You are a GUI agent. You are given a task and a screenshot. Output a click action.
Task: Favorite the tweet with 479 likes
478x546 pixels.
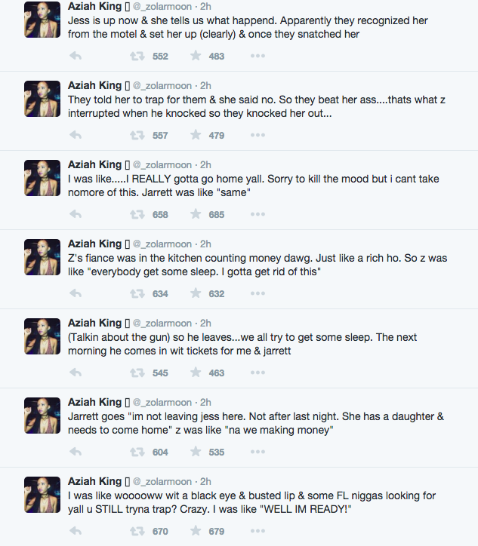pos(196,135)
